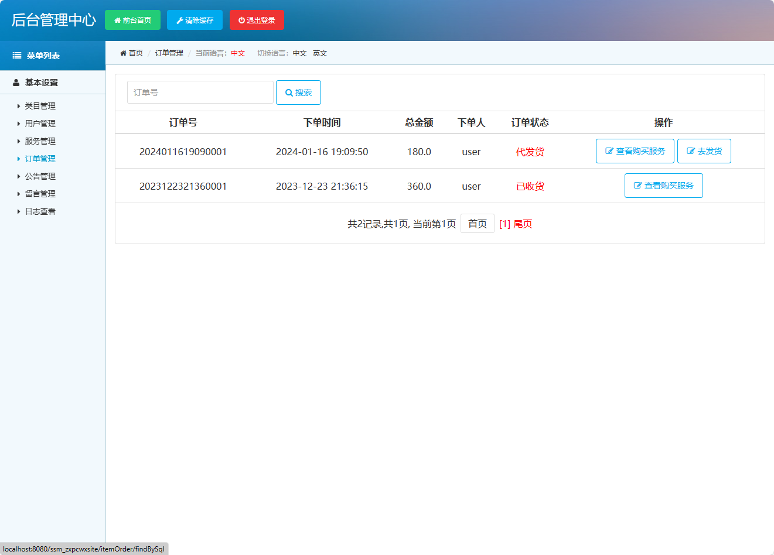Viewport: 774px width, 555px height.
Task: Click the magnifier icon inside 搜索 button
Action: 288,92
